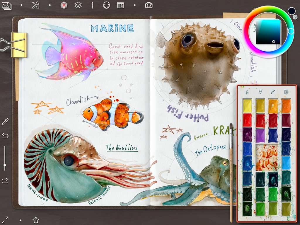This screenshot has width=300, height=225.
Task: Open tool settings with the wrench icon
Action: click(35, 5)
